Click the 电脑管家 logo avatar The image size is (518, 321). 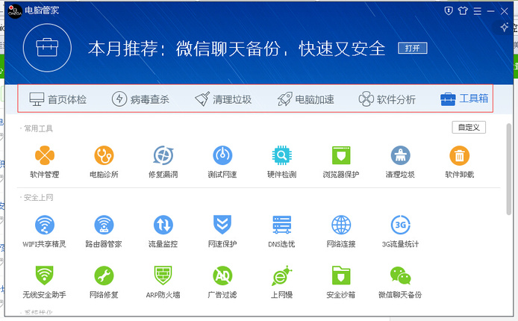tap(15, 11)
